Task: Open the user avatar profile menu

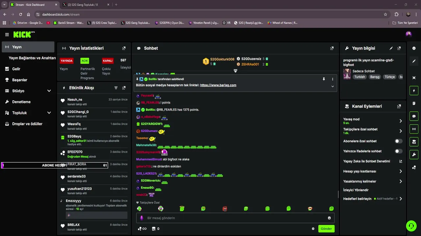Action: [409, 34]
